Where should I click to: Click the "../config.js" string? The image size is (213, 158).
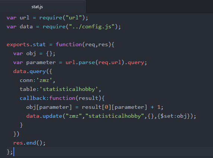(92, 27)
